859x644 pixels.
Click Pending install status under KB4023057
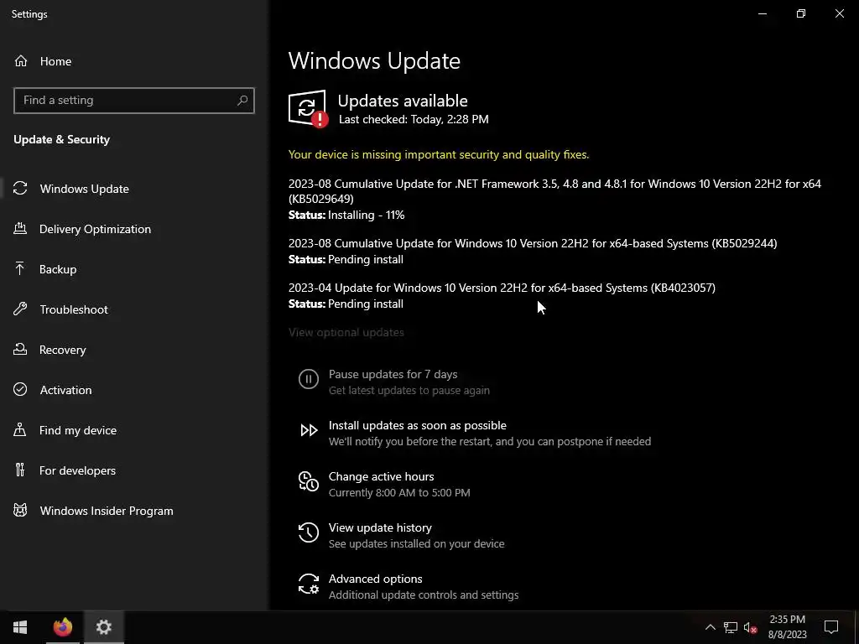[x=366, y=304]
